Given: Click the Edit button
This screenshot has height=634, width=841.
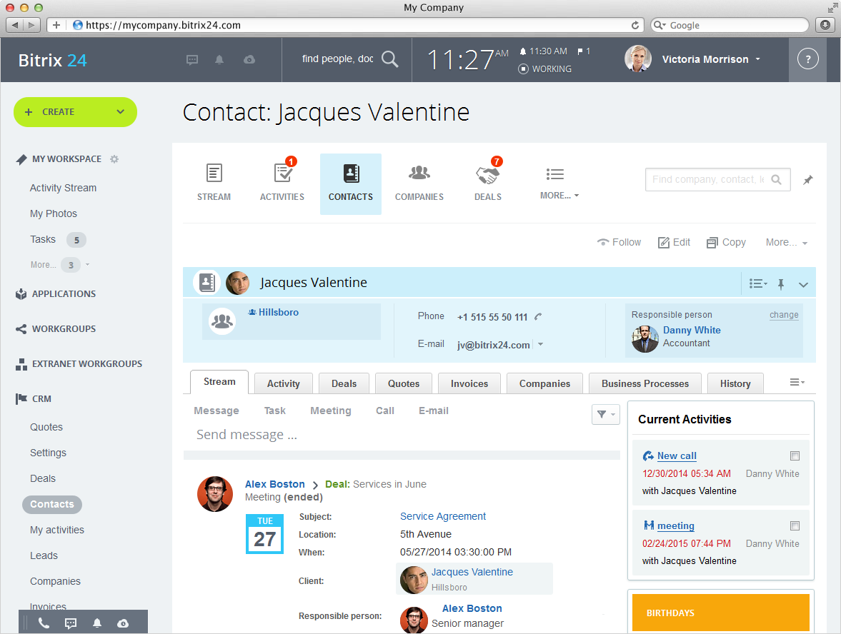Looking at the screenshot, I should tap(674, 242).
